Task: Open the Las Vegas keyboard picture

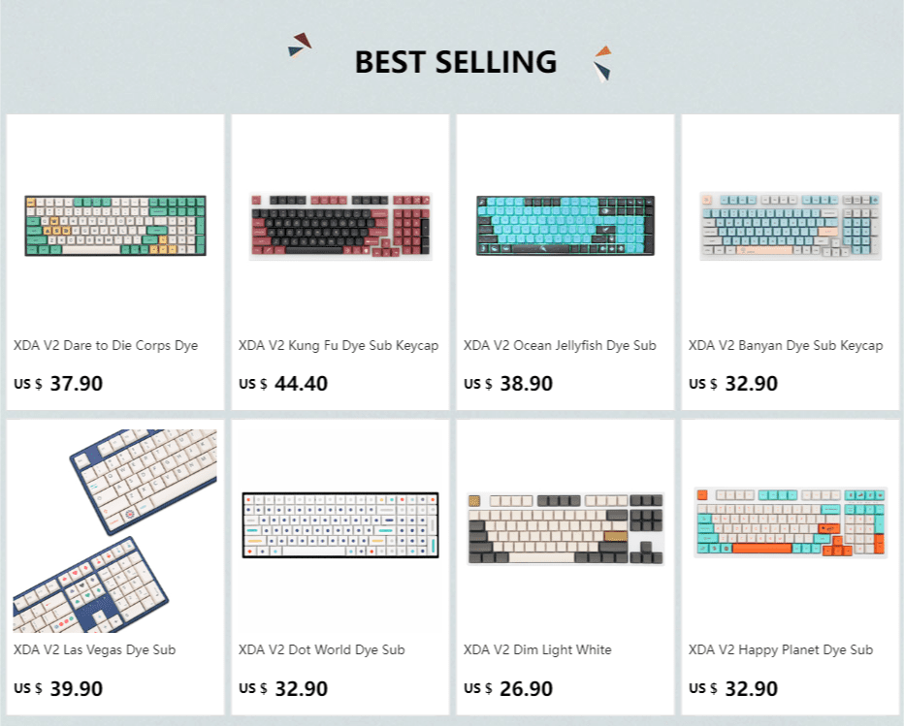Action: click(113, 528)
